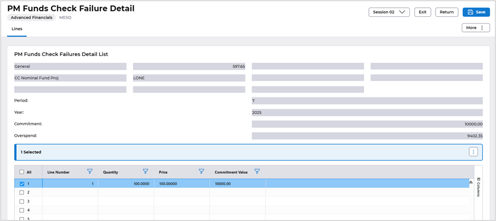496x221 pixels.
Task: Switch to the Lines tab
Action: point(17,29)
